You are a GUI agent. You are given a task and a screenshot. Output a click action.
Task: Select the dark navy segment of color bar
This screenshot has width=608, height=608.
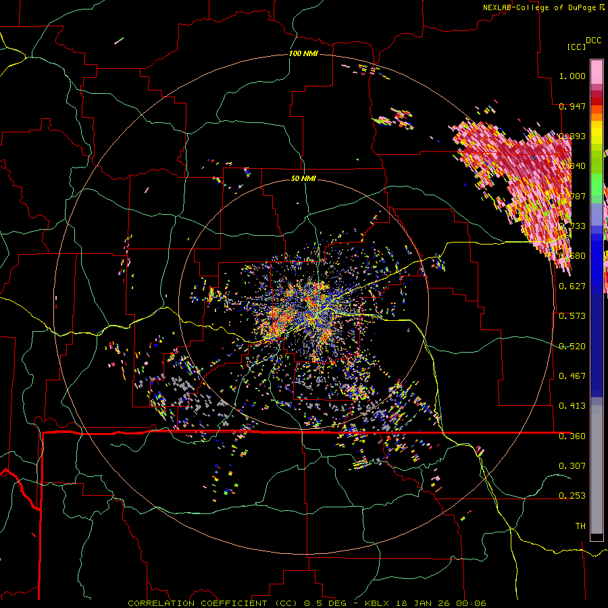597,345
